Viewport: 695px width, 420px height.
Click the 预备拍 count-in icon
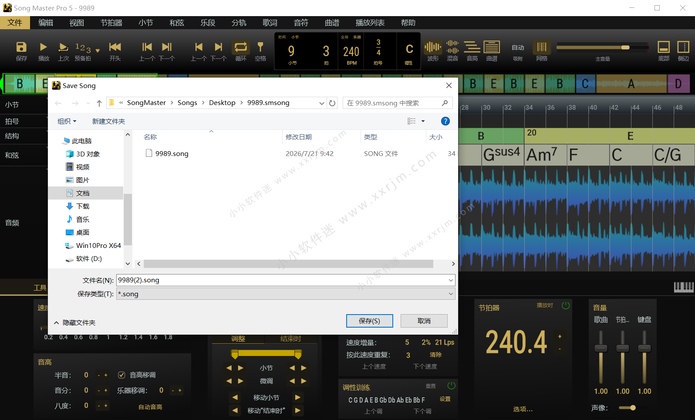coord(83,48)
